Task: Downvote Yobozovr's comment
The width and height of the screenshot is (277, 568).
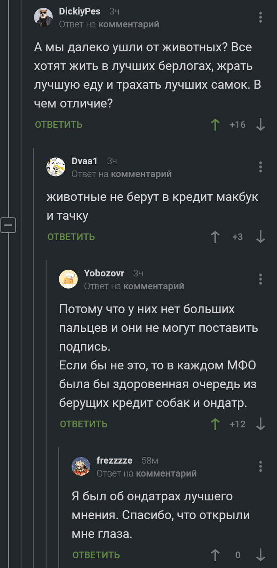Action: coord(260,424)
